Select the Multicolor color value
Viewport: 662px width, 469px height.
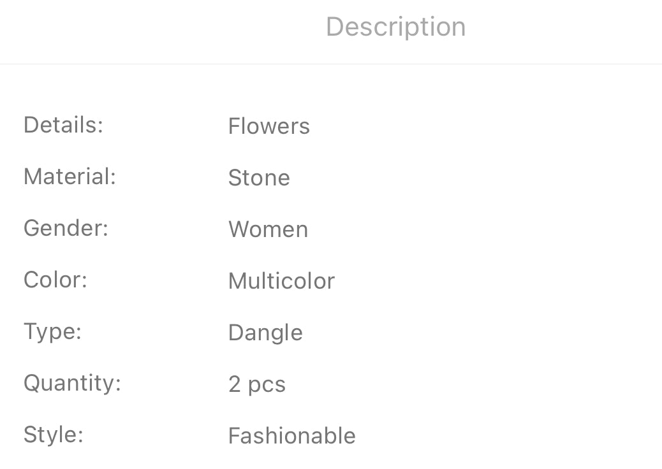(x=281, y=281)
